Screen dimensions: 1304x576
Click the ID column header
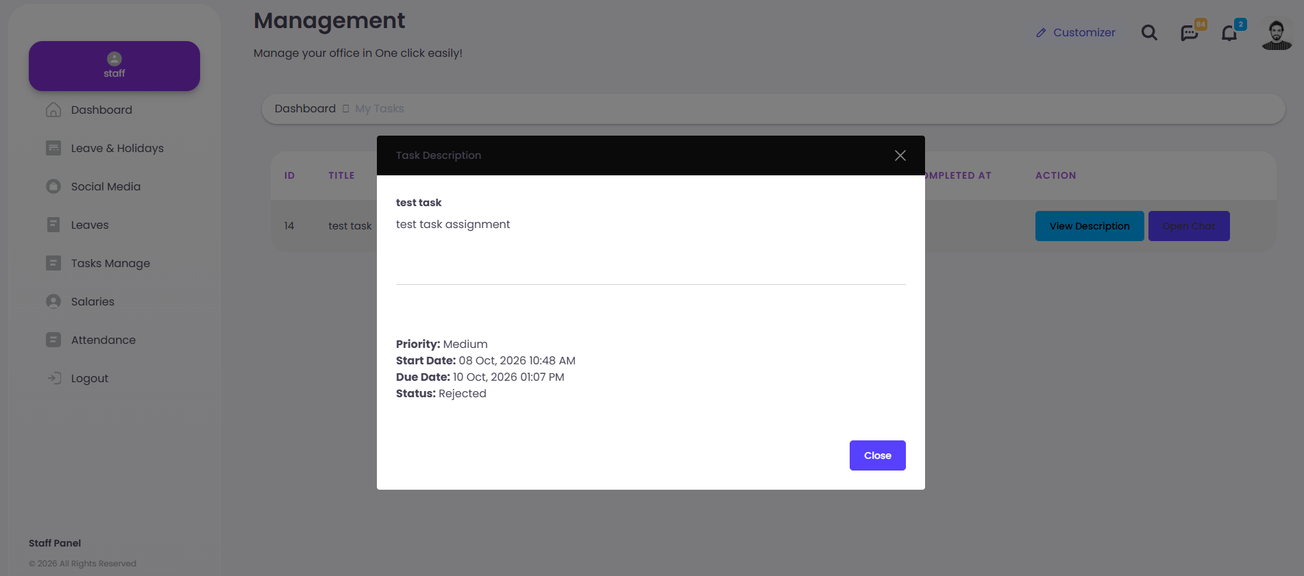point(290,175)
